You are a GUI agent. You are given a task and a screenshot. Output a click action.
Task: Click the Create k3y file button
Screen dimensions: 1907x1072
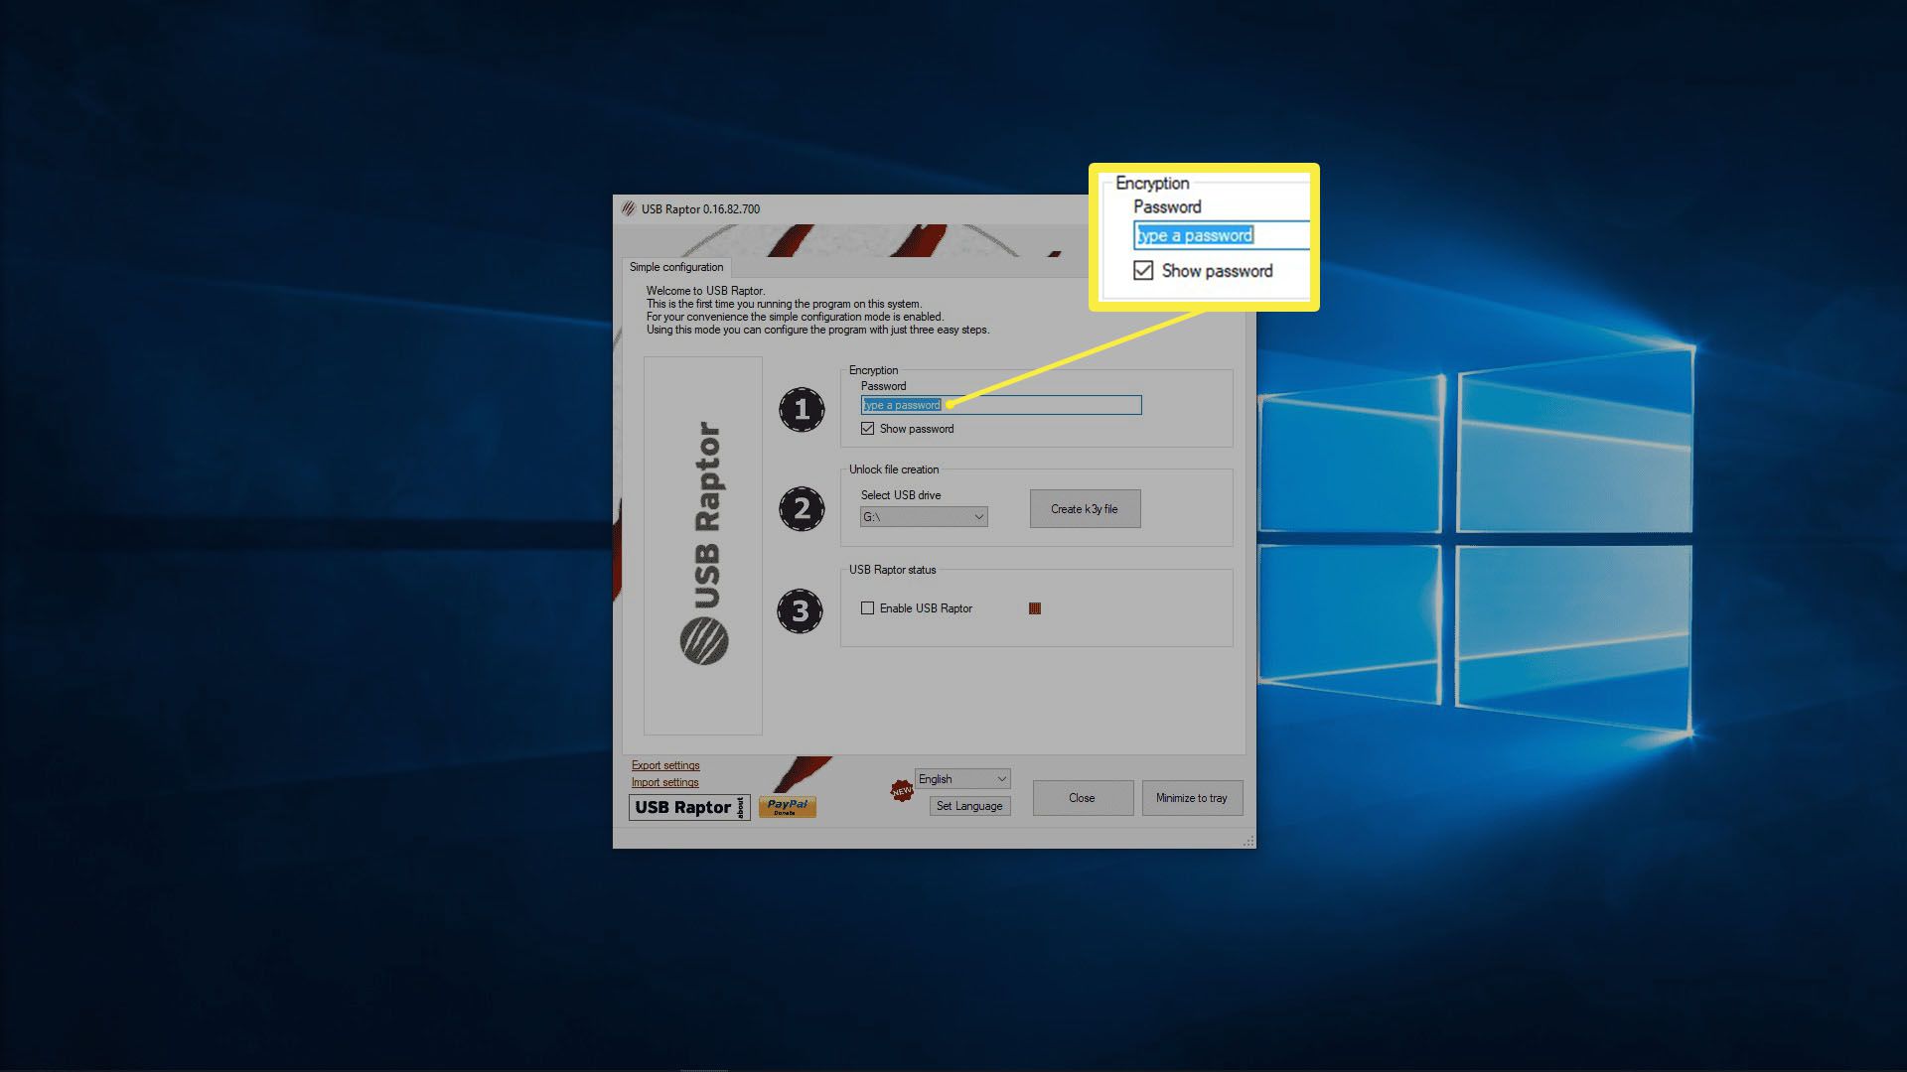pos(1085,509)
